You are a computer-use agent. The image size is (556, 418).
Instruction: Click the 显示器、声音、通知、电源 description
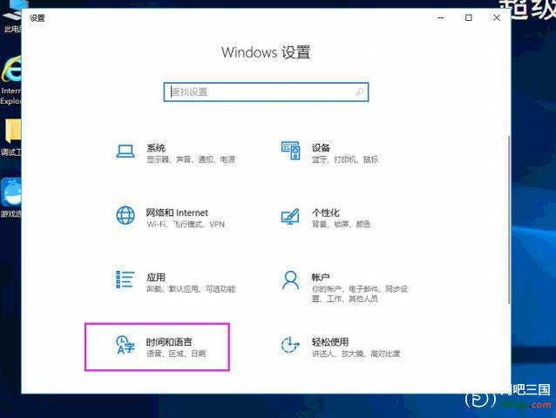[191, 159]
